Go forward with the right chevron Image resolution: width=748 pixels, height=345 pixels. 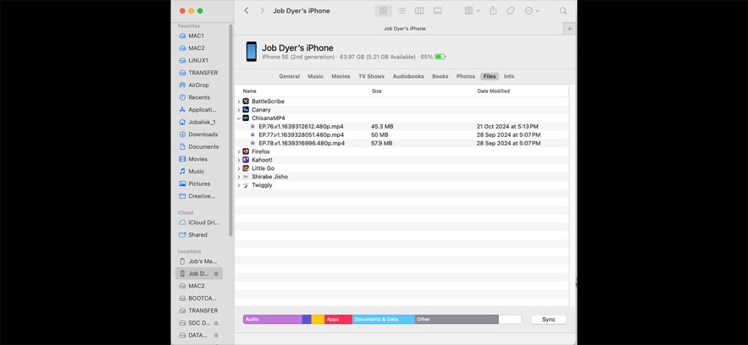point(262,10)
